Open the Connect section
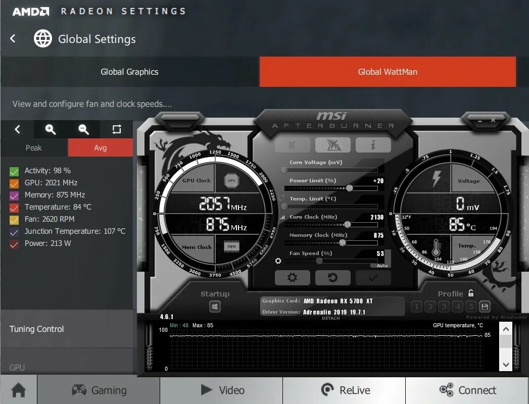This screenshot has height=404, width=529. click(467, 390)
